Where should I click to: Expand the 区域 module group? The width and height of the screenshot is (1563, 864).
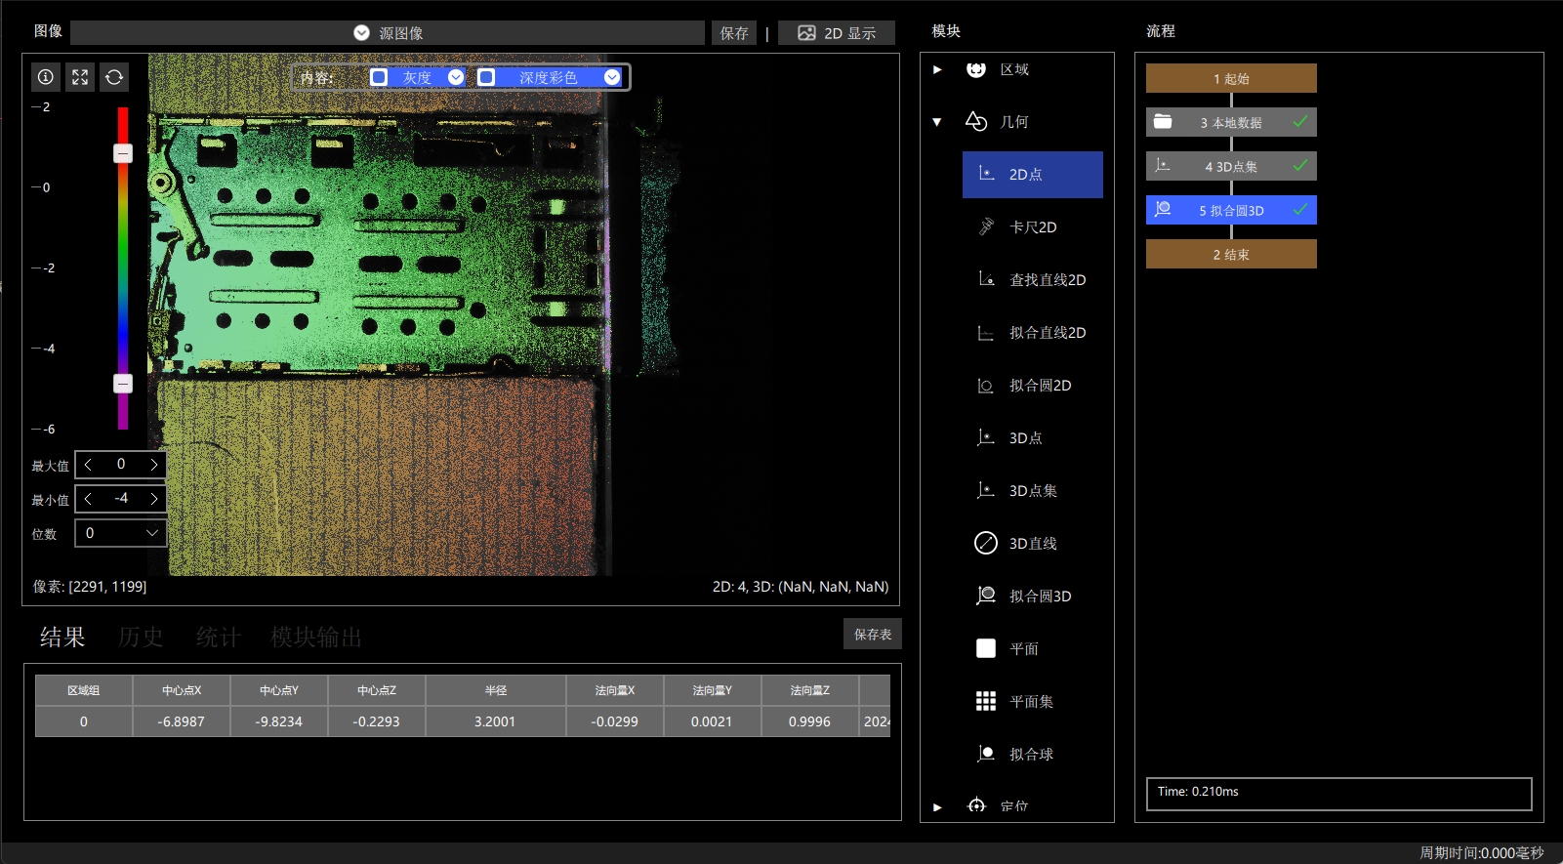(937, 69)
